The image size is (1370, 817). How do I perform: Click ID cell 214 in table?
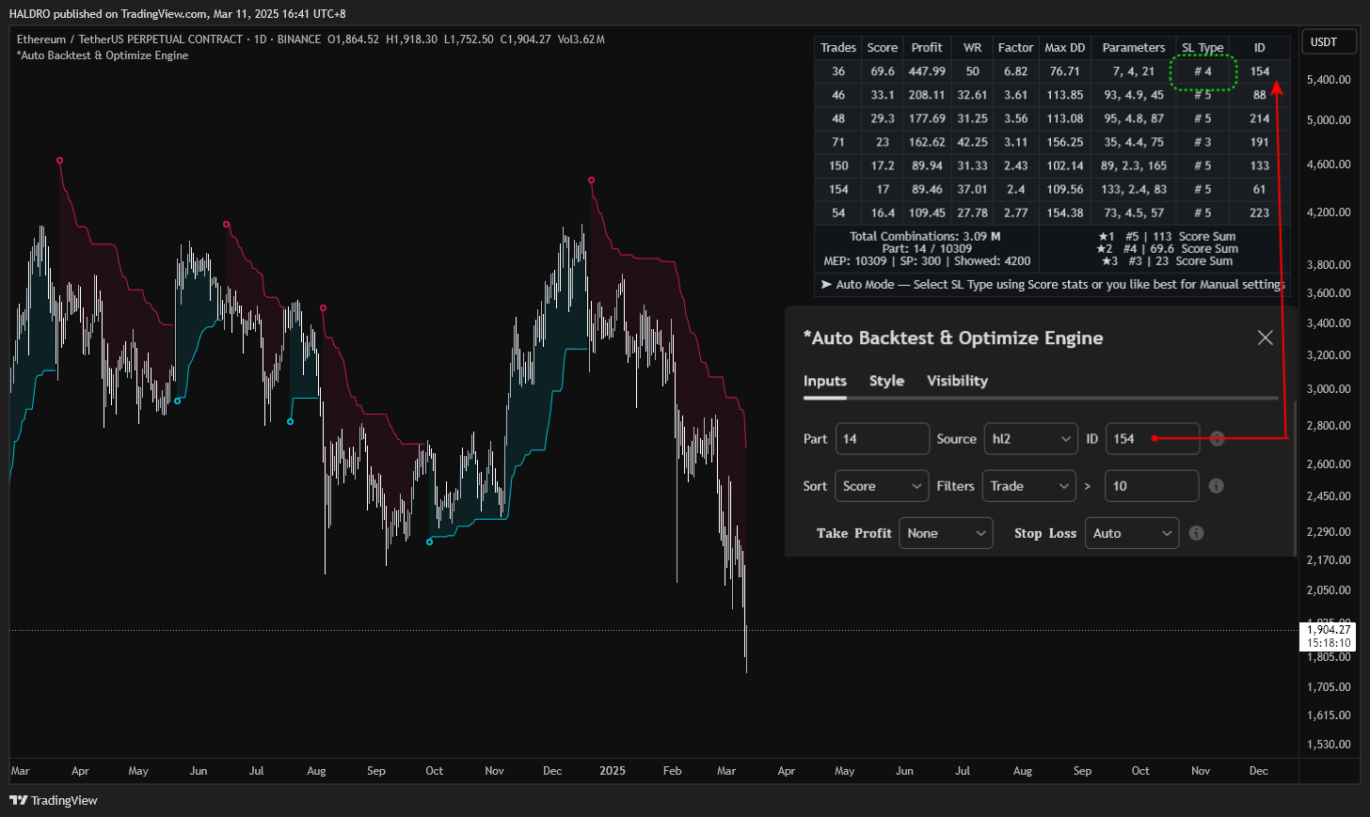click(x=1260, y=118)
